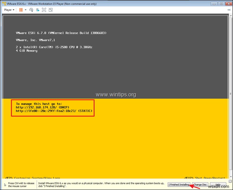This screenshot has height=190, width=233.
Task: Click the VMware, Inc. VMware7,1 text
Action: pos(35,40)
